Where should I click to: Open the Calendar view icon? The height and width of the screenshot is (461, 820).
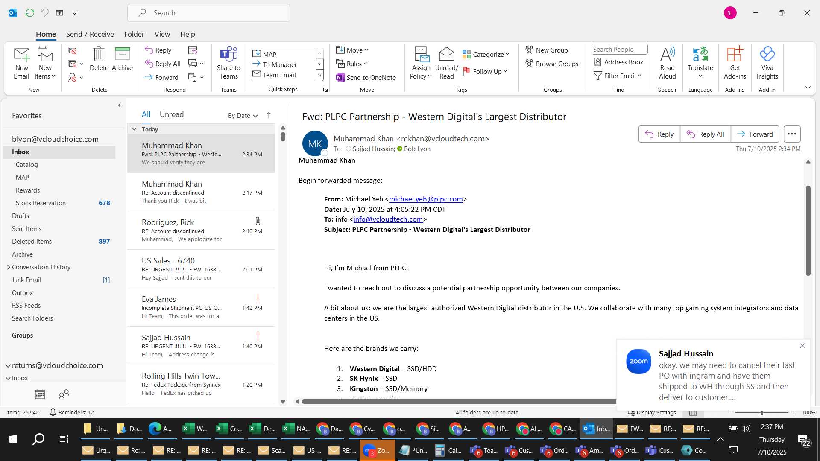click(40, 394)
